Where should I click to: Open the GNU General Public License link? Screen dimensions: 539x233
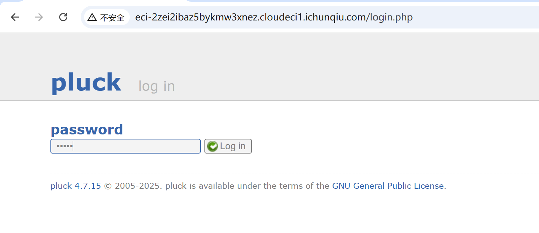pyautogui.click(x=388, y=186)
